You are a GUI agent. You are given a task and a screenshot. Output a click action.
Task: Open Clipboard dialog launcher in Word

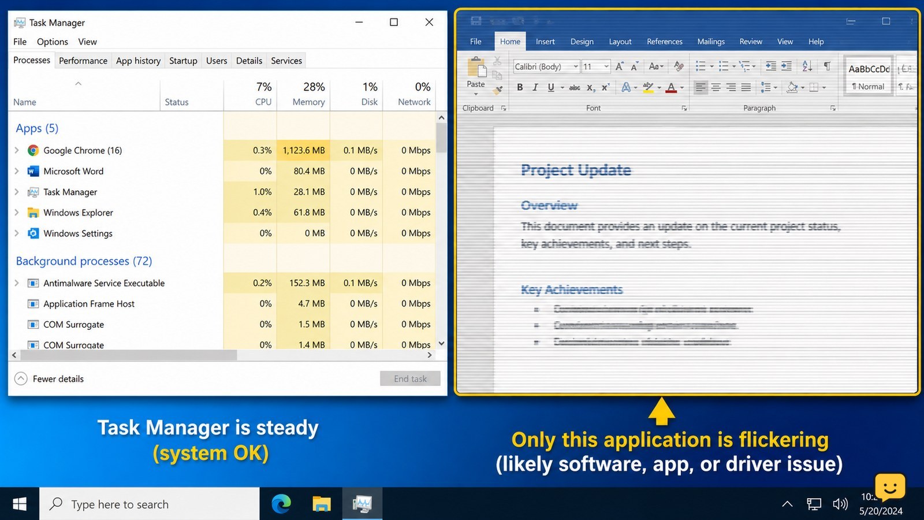point(504,108)
